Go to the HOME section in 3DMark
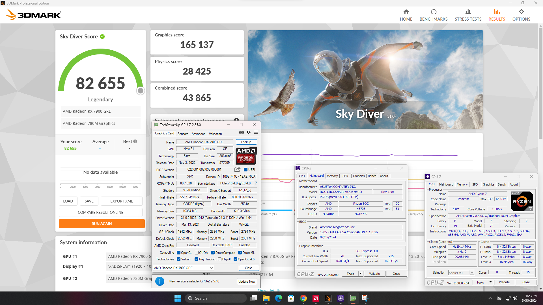543x305 pixels. pos(406,15)
